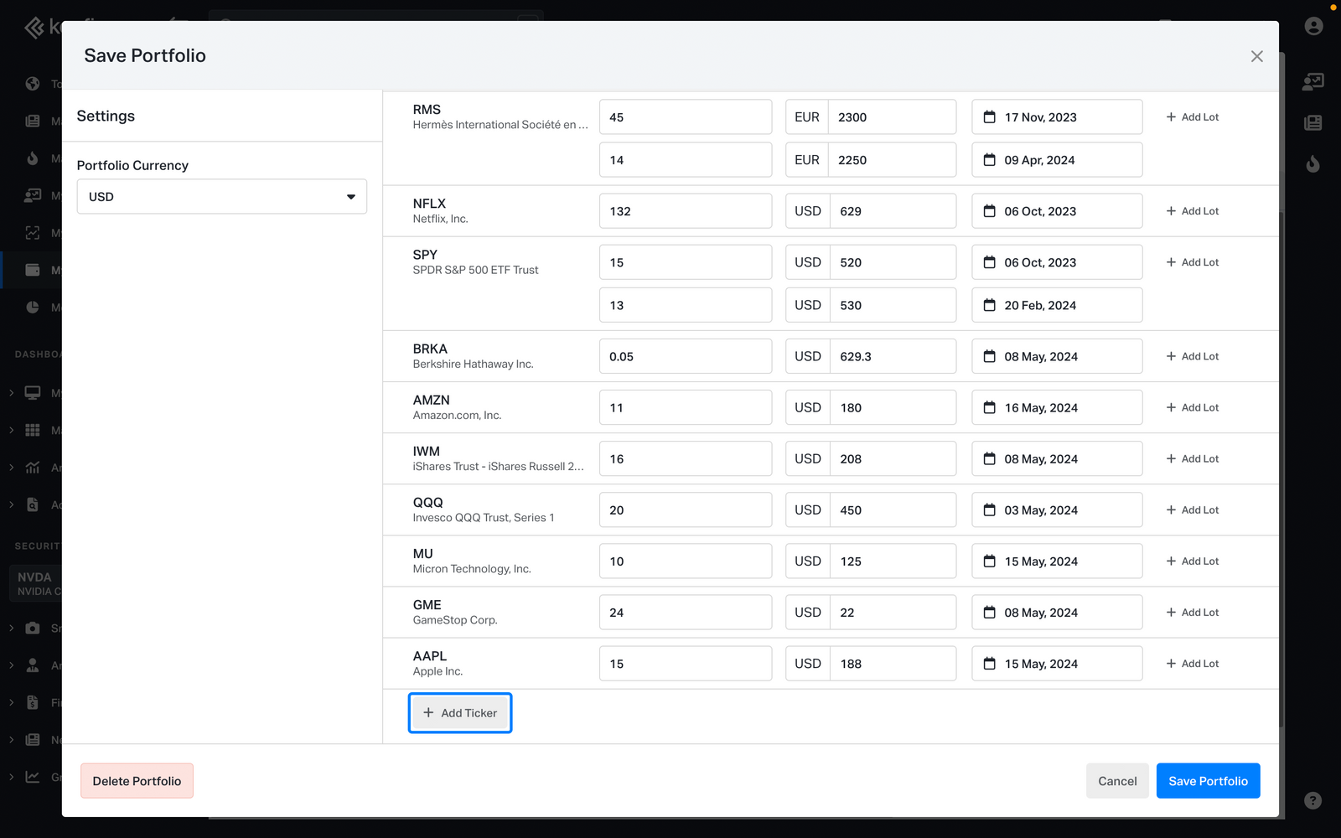The height and width of the screenshot is (838, 1341).
Task: Click the NFLX quantity field showing 132
Action: tap(685, 211)
